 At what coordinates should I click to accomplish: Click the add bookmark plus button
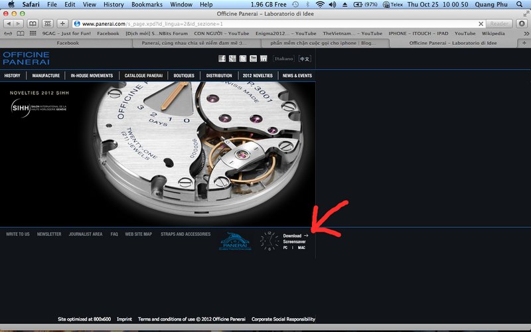[62, 23]
